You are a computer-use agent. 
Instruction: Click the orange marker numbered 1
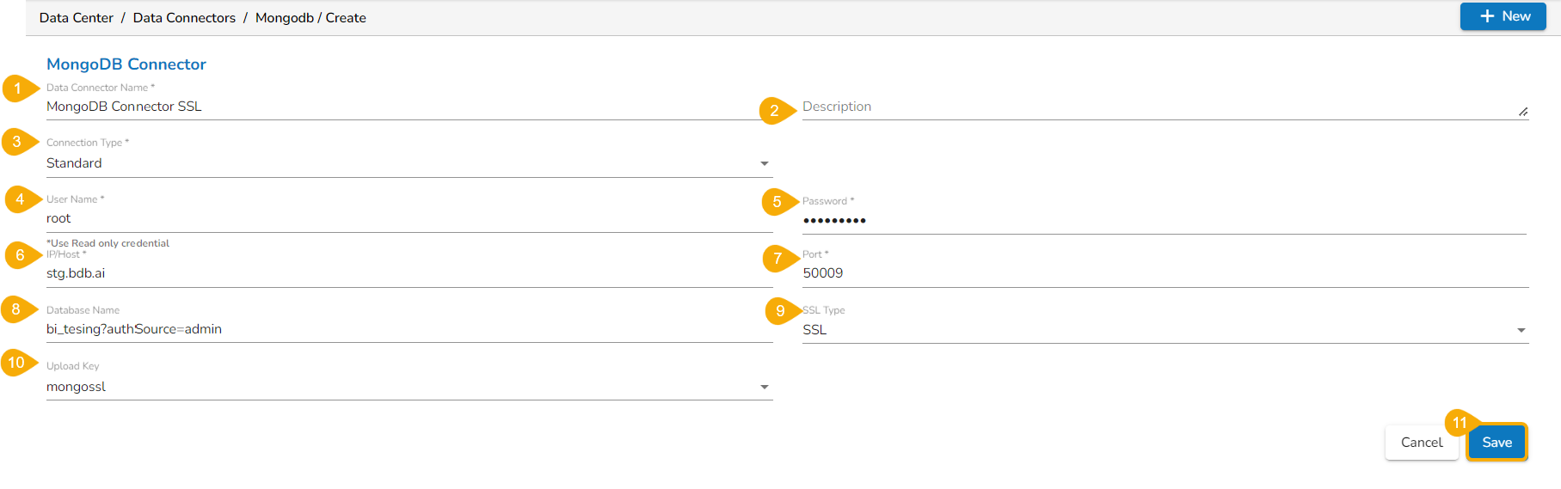17,89
